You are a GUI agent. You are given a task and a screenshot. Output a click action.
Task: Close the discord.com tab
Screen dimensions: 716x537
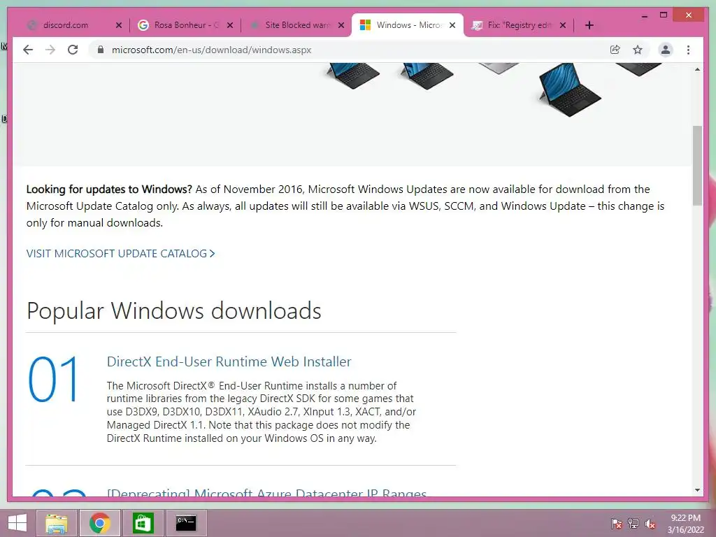pyautogui.click(x=119, y=25)
